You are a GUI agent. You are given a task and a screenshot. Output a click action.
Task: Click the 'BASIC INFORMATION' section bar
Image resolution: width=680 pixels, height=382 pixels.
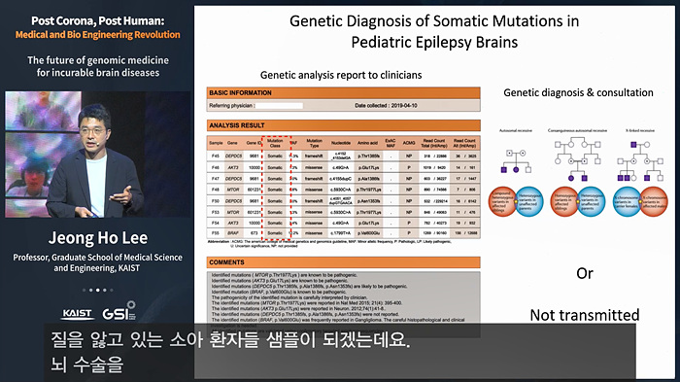tap(344, 93)
